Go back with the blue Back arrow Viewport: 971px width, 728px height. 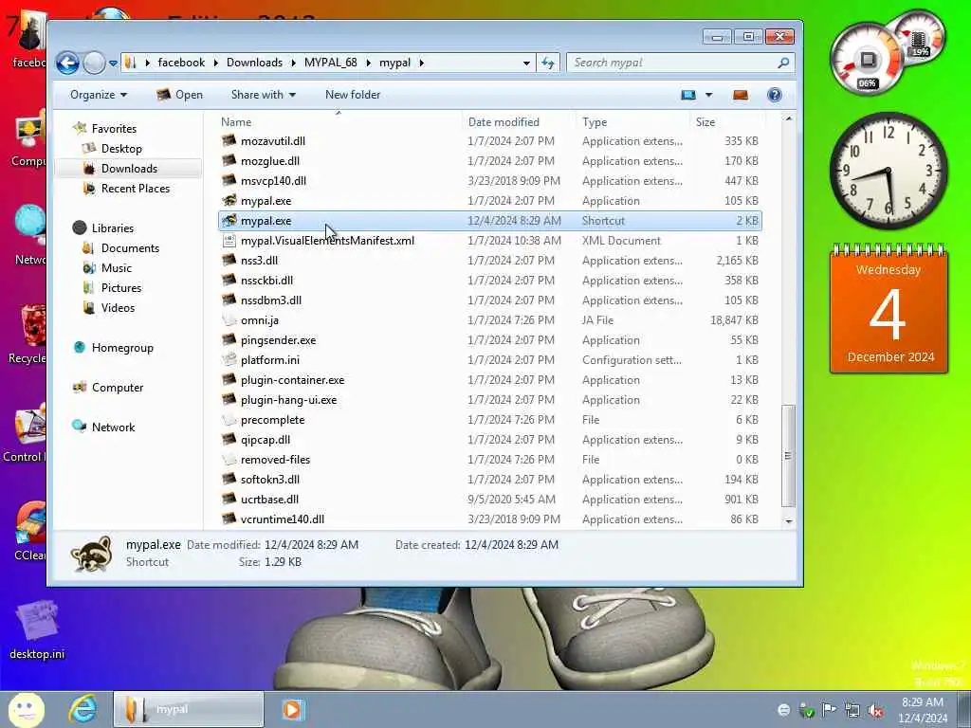[67, 63]
